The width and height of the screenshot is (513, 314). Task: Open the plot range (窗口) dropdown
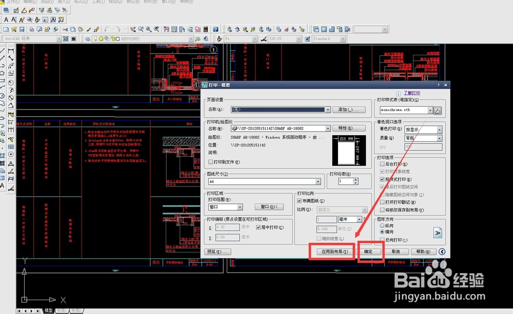coord(240,207)
